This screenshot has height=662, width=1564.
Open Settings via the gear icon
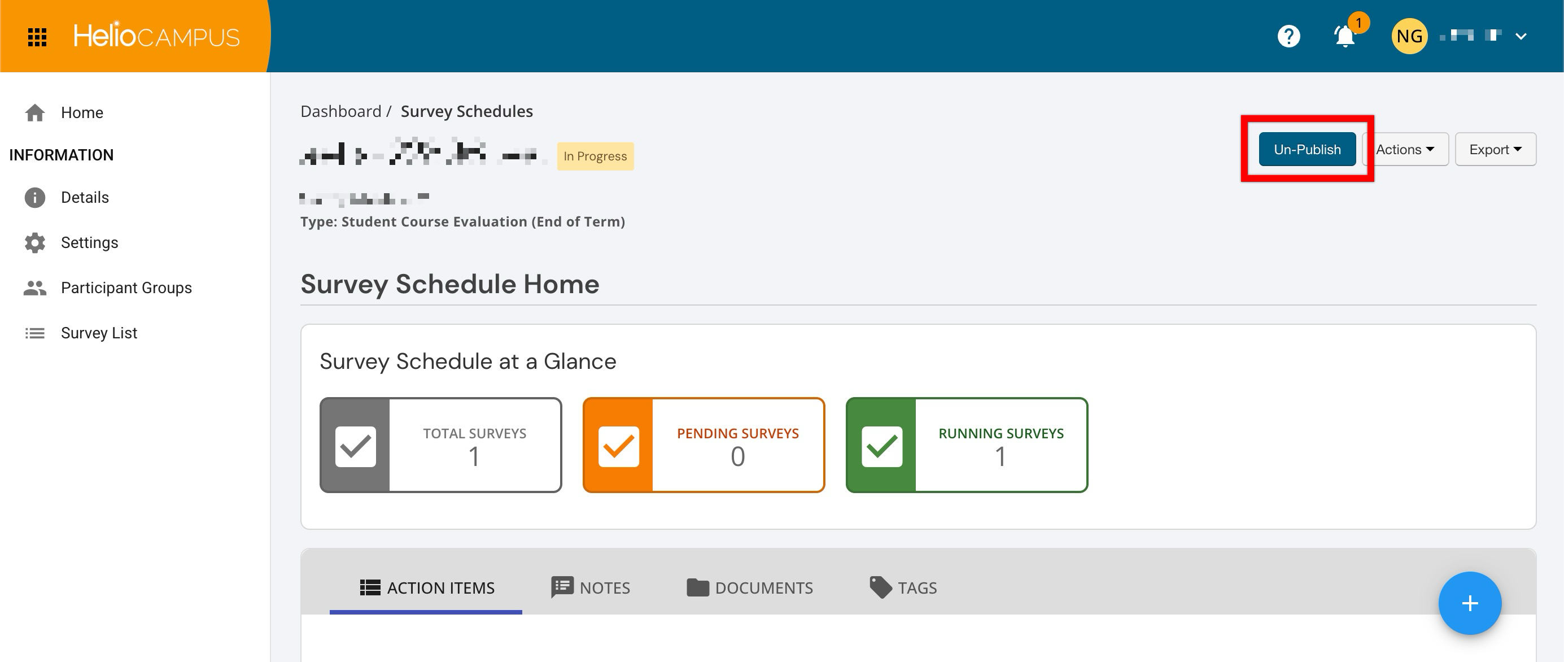pos(34,243)
